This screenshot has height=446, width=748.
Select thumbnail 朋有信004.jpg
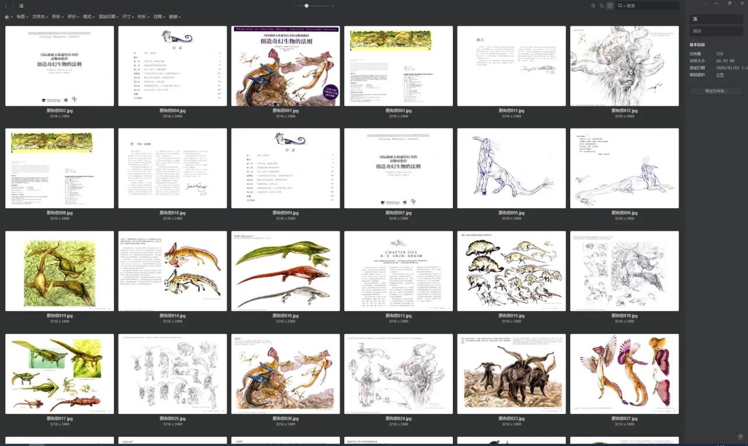(x=172, y=66)
